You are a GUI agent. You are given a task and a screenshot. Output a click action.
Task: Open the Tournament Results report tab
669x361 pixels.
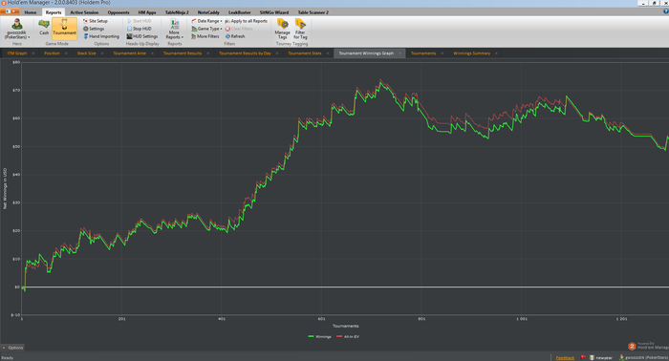(x=183, y=53)
